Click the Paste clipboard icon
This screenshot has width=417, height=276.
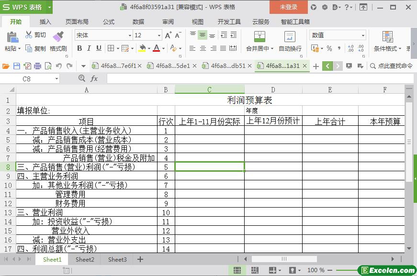point(12,37)
